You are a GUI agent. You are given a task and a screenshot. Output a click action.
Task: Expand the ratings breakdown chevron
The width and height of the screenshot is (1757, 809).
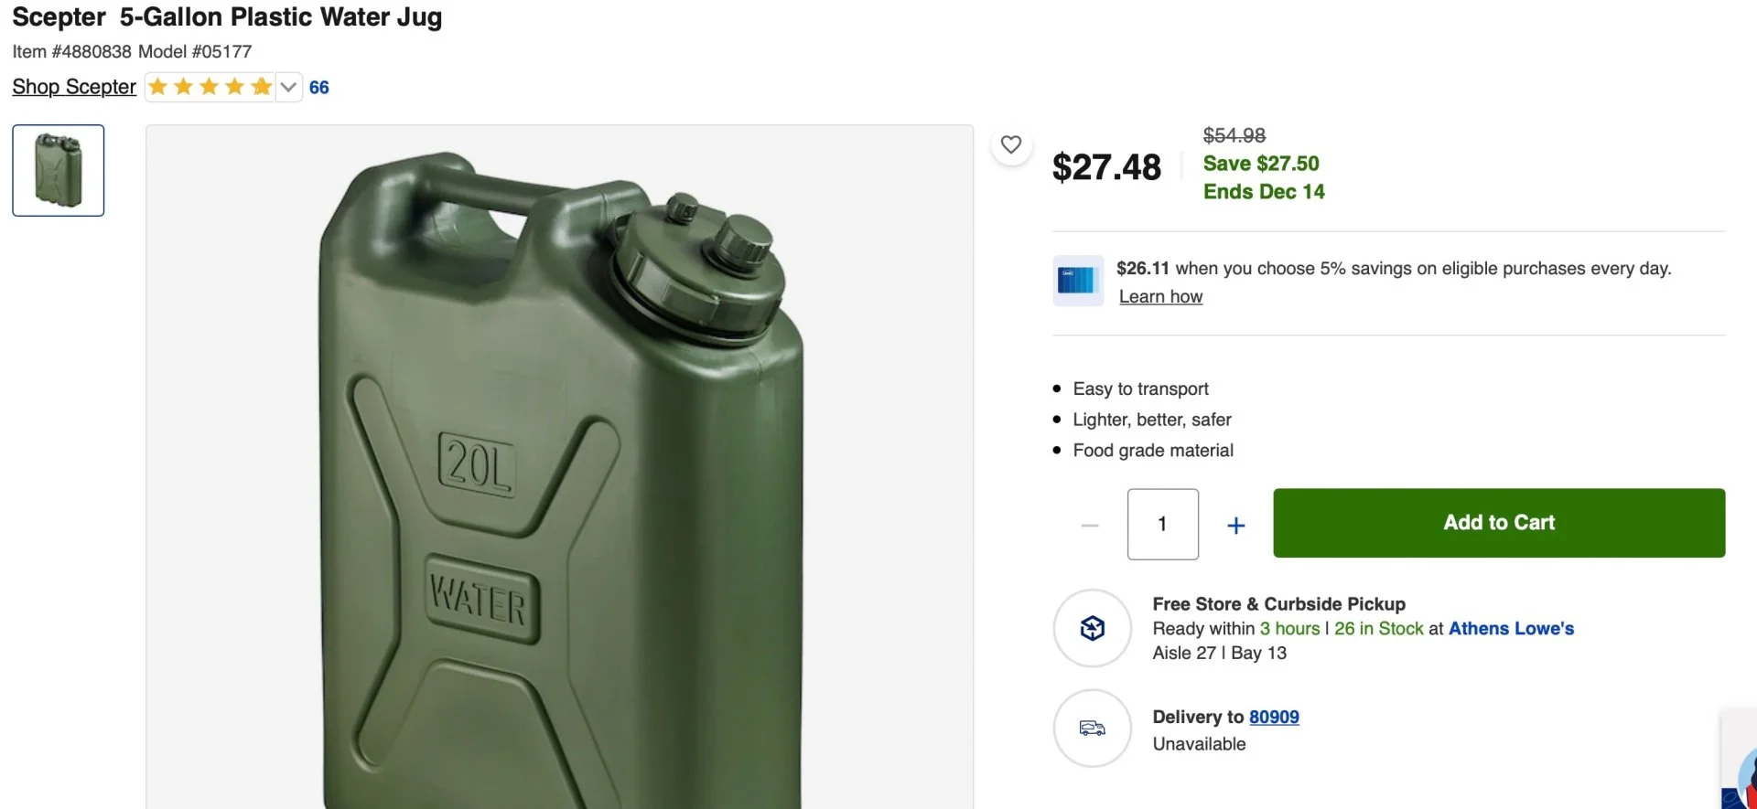tap(288, 87)
